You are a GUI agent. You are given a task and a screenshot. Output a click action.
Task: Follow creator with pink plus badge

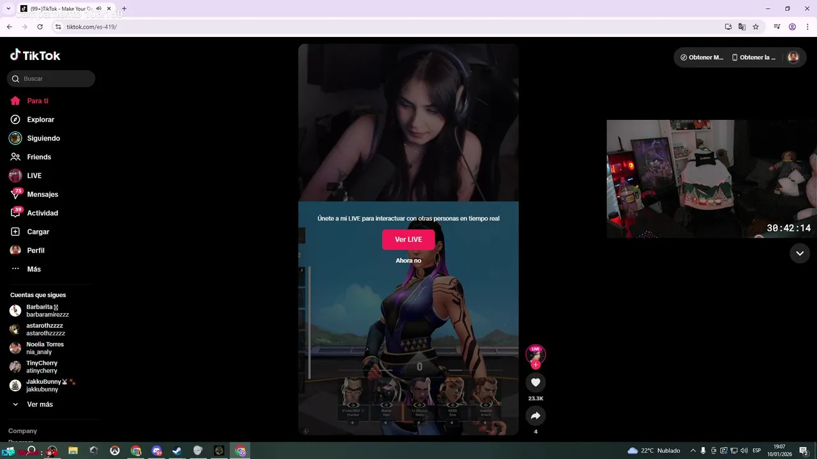point(536,365)
